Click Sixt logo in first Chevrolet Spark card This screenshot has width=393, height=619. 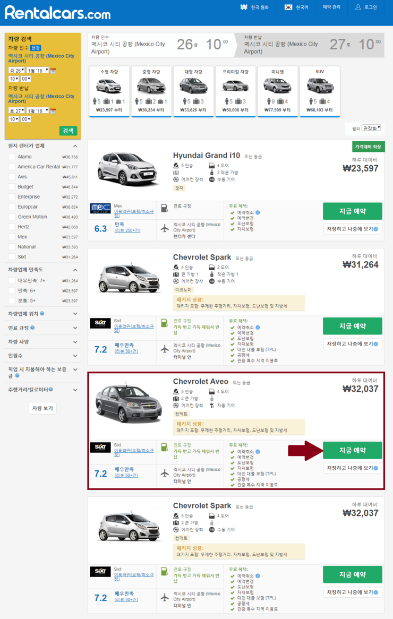point(100,323)
